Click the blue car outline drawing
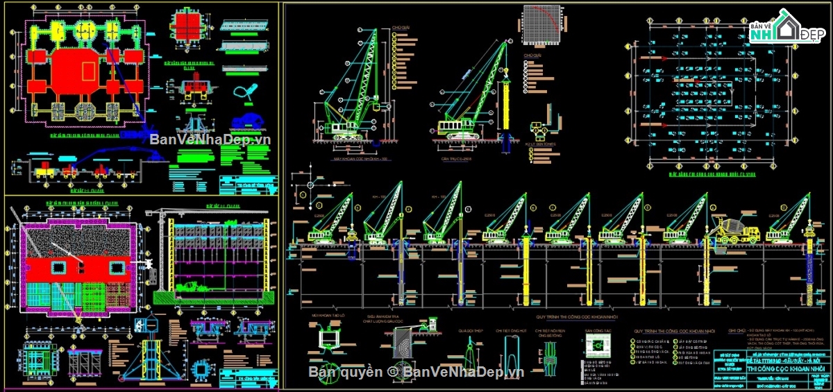 (x=247, y=119)
